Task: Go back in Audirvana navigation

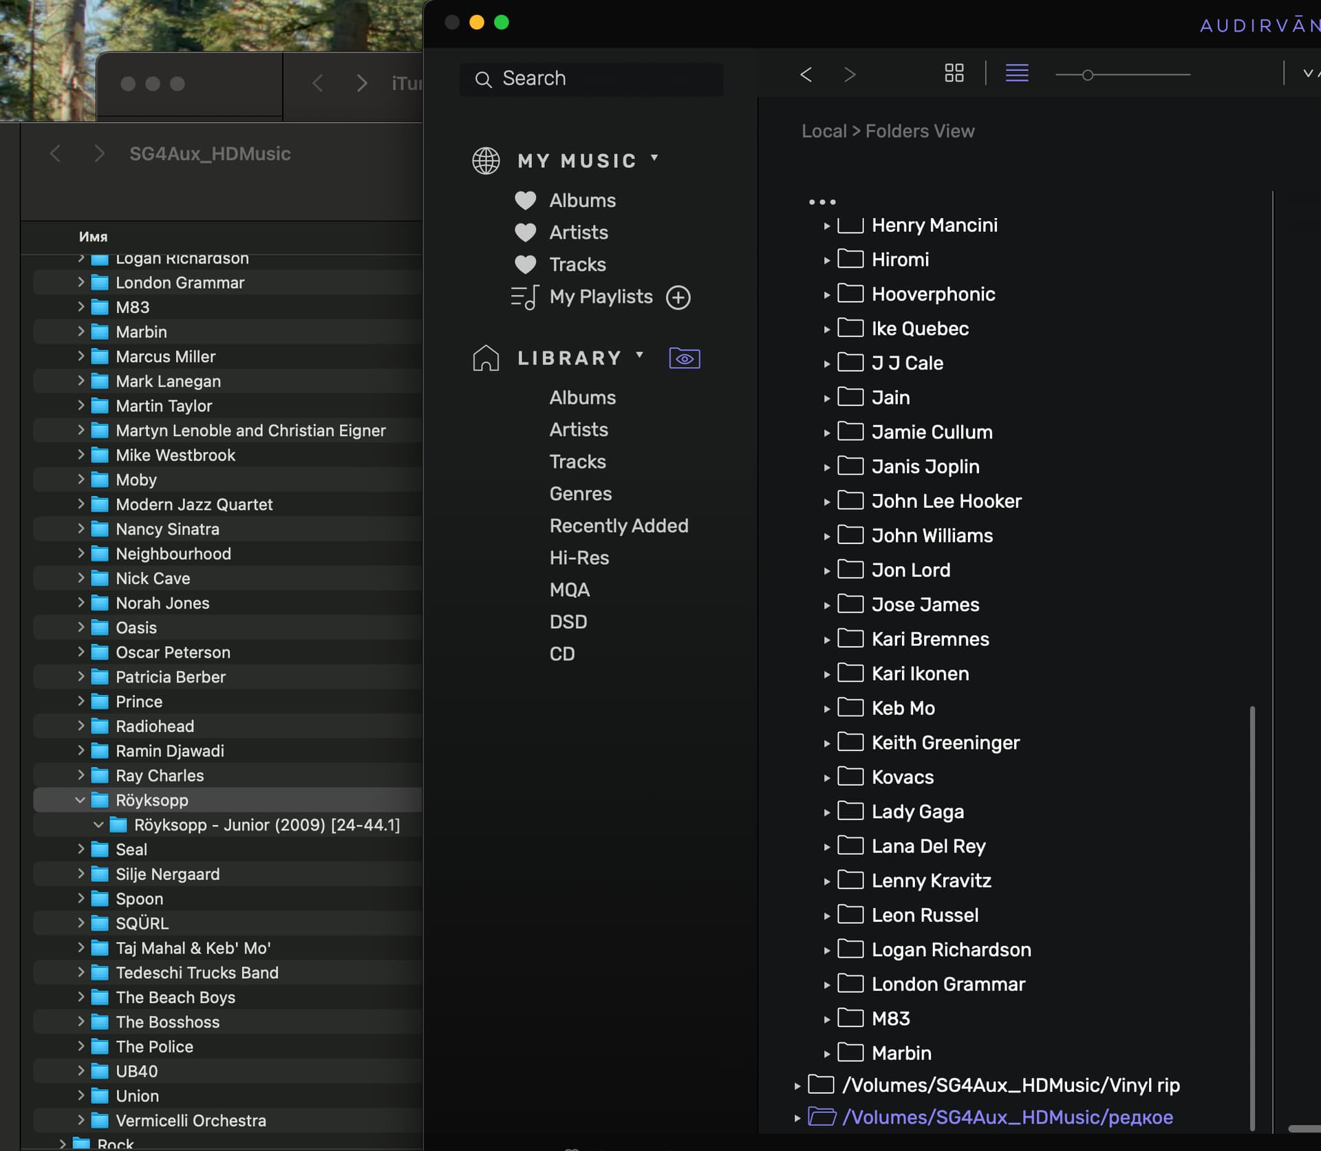Action: [806, 74]
